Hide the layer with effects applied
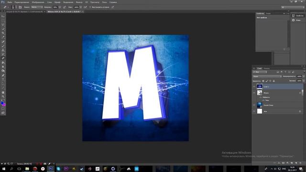 tap(254, 93)
